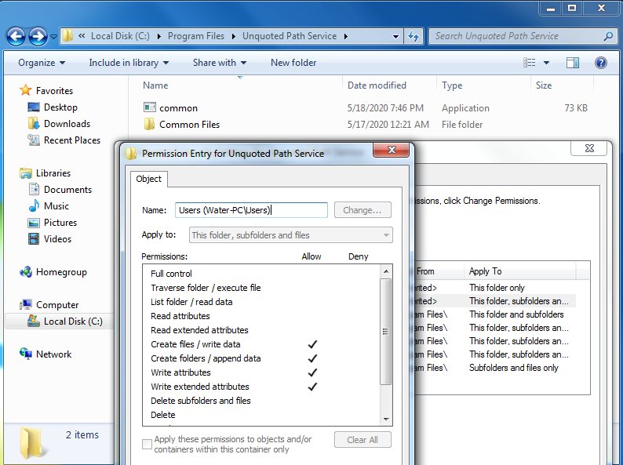The height and width of the screenshot is (465, 623).
Task: Click the Change... button
Action: tap(363, 210)
